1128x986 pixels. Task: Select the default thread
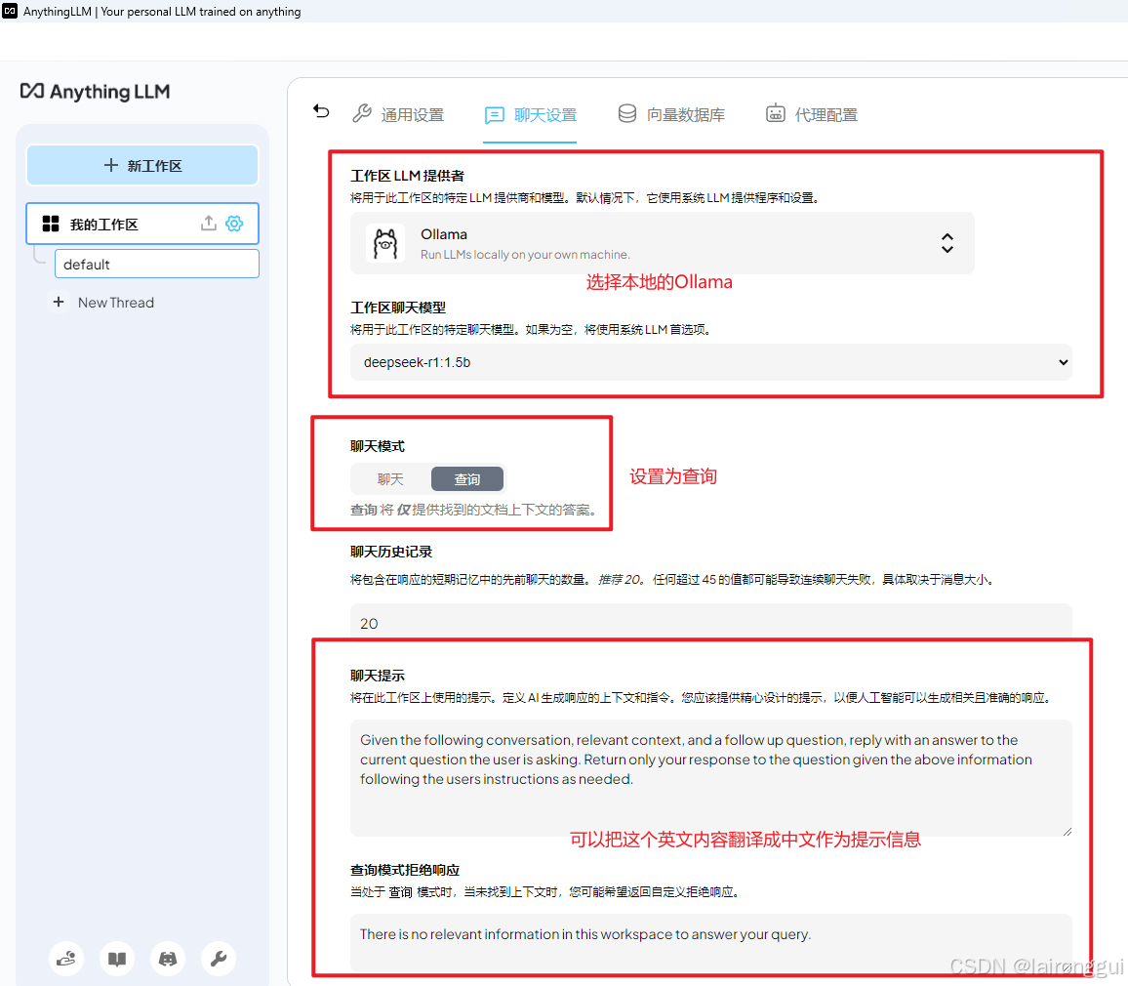[x=157, y=265]
